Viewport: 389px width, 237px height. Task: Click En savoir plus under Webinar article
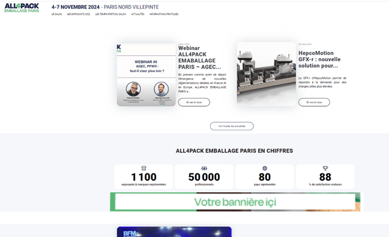[194, 102]
